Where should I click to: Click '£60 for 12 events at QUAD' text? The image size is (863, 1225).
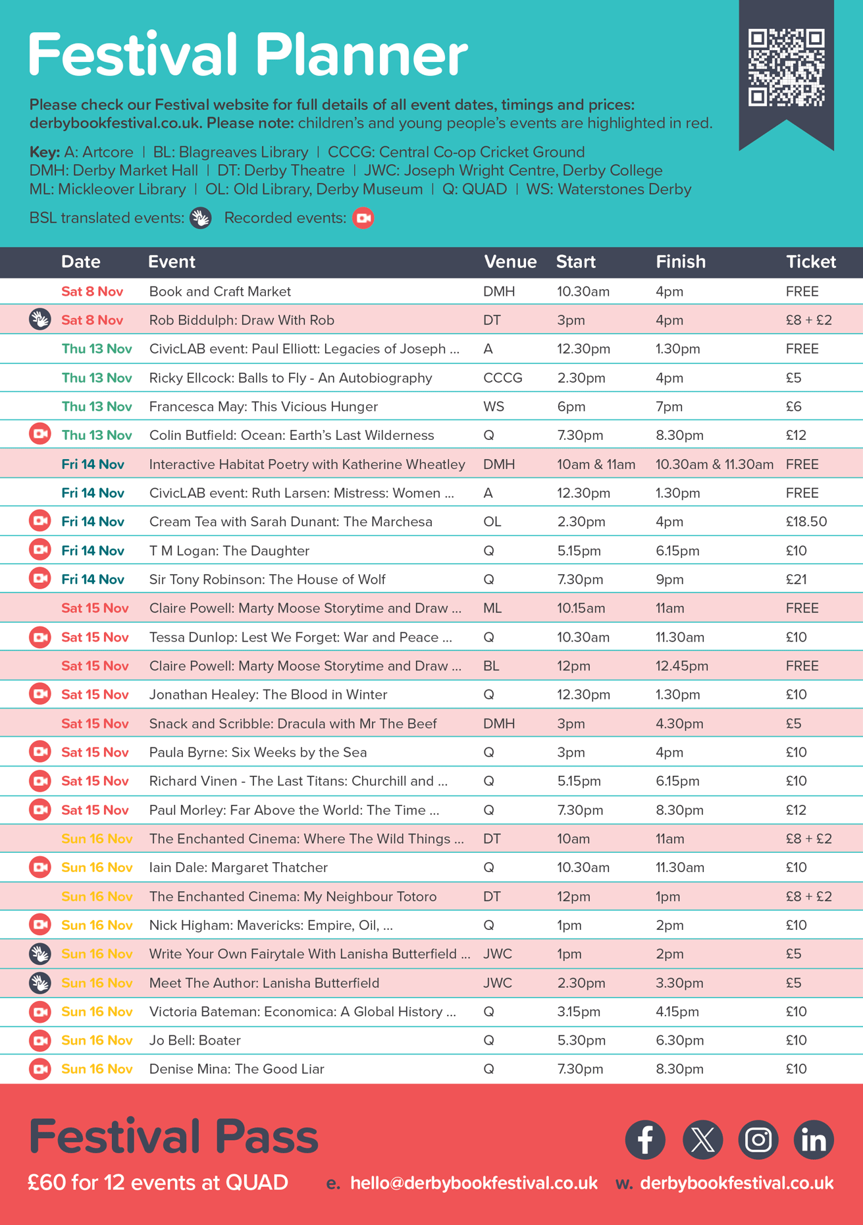click(x=158, y=1183)
